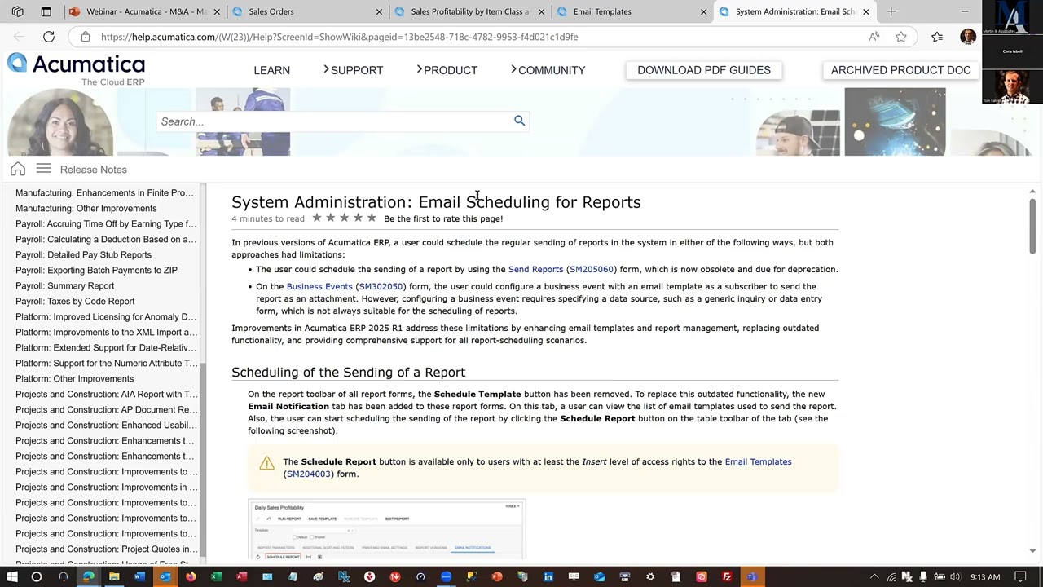The image size is (1043, 587).
Task: Show hidden system tray icons chevron
Action: 874,577
